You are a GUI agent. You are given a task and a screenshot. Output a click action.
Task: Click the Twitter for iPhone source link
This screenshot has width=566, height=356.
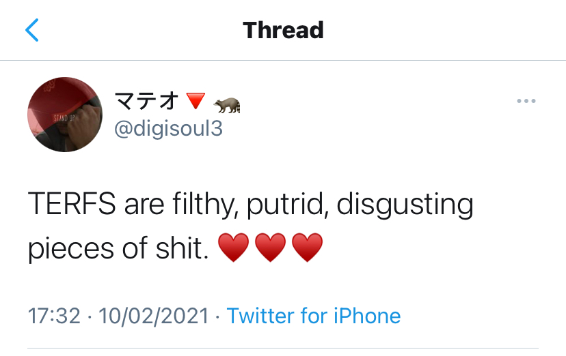point(313,316)
